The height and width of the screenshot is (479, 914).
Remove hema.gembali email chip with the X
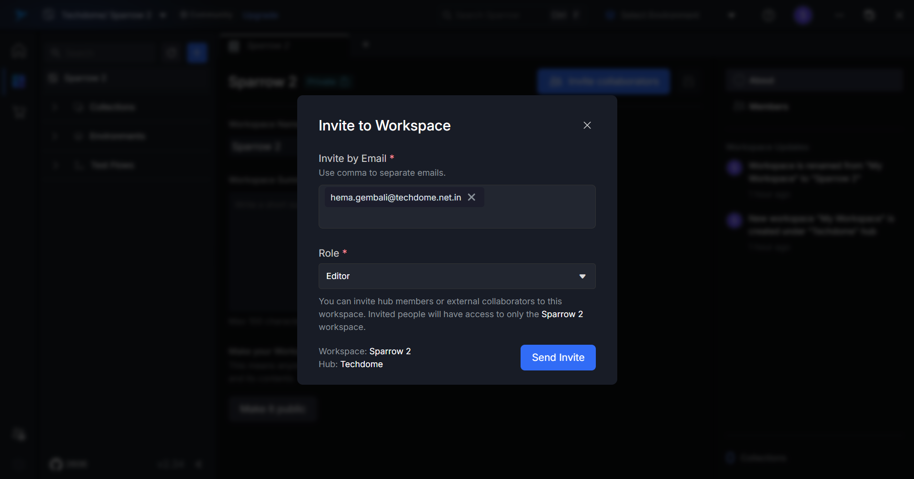[x=472, y=197]
